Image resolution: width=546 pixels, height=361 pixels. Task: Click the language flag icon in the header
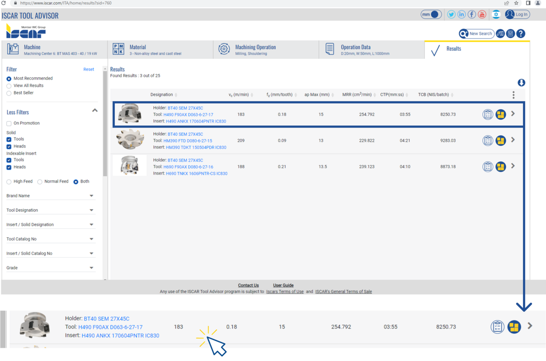coord(496,14)
